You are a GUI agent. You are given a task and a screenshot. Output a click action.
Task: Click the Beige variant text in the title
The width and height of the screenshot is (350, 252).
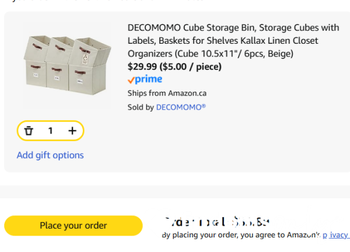280,54
